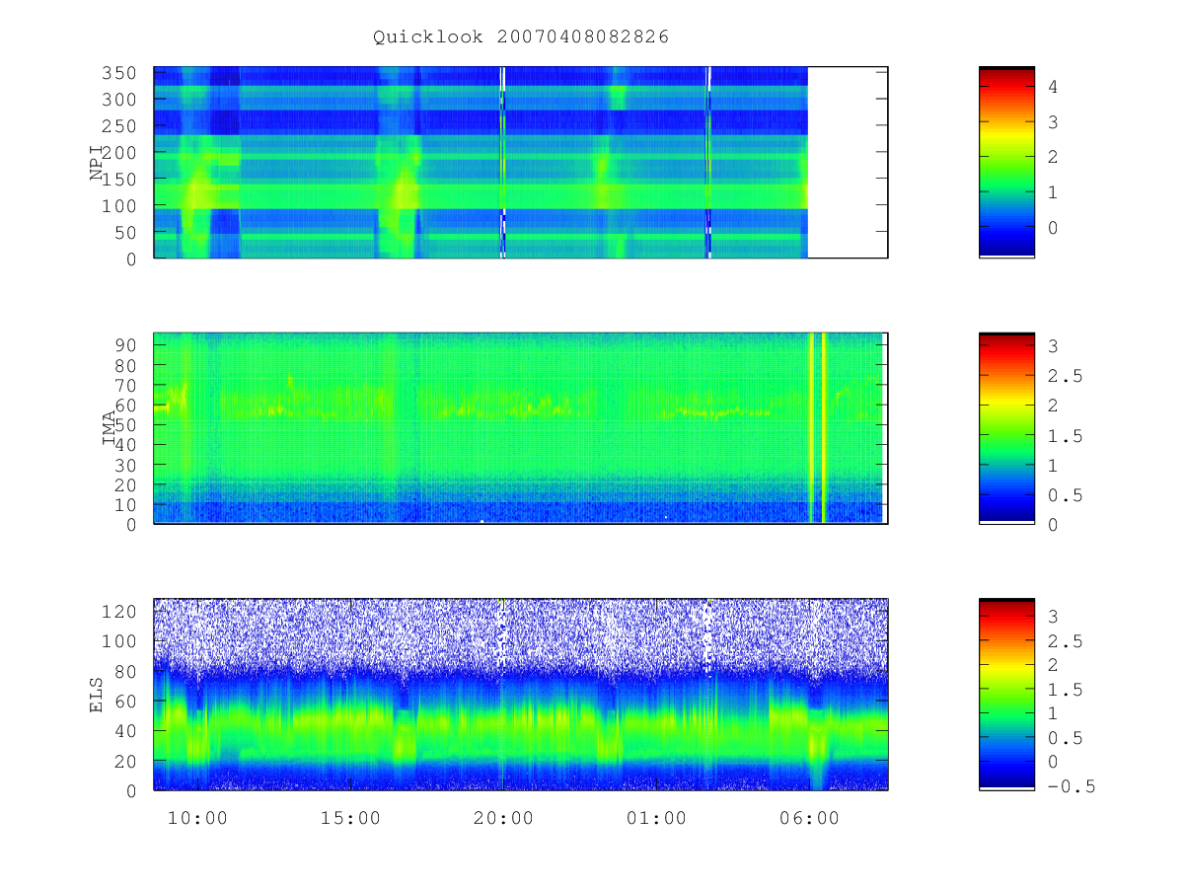Click the 06:00 time axis label
1184x888 pixels.
coord(809,819)
